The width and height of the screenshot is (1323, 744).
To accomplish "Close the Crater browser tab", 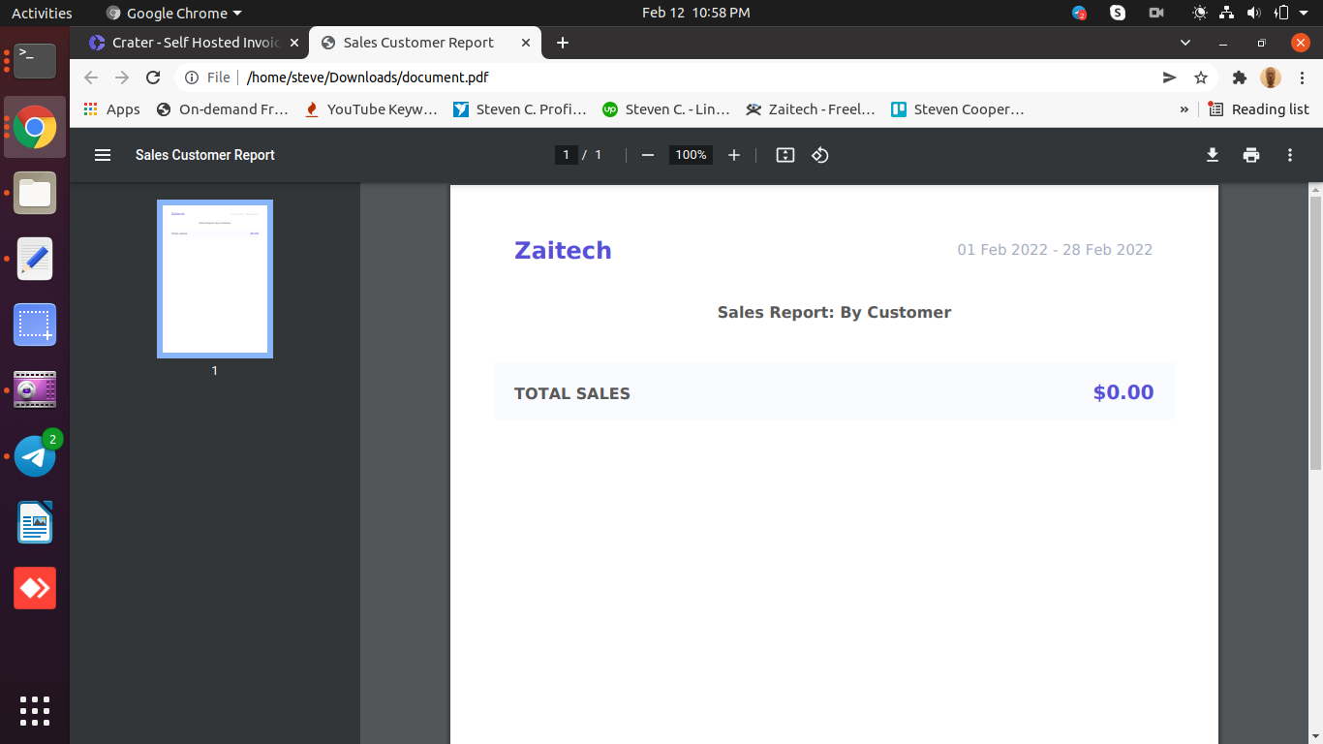I will pos(294,43).
